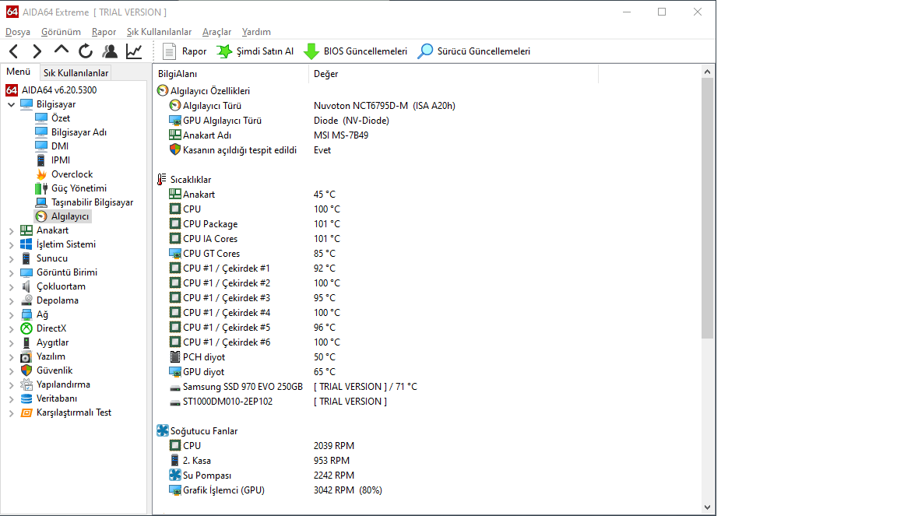The height and width of the screenshot is (516, 897).
Task: Select Kasanın açıldığı tespit edildi row
Action: coord(250,150)
